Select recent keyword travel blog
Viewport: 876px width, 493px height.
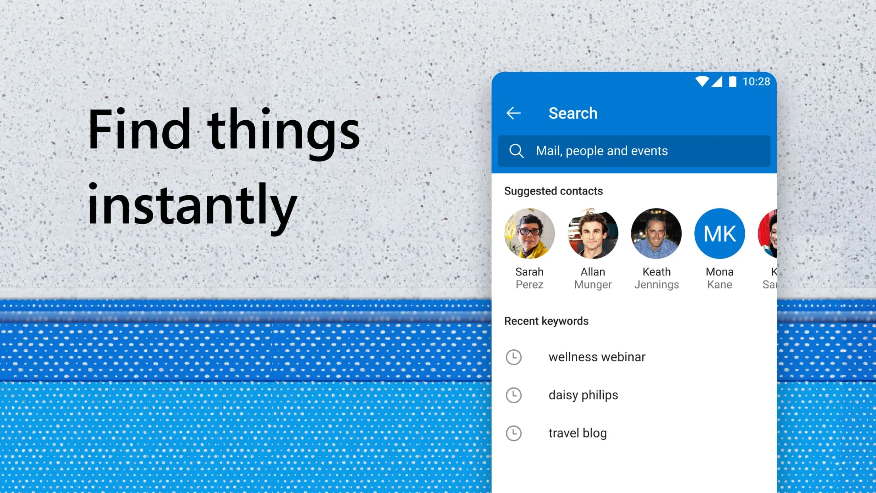578,433
